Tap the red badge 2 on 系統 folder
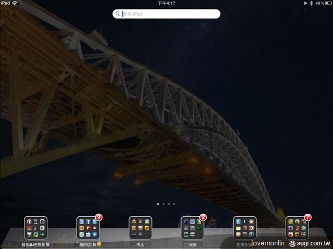This screenshot has width=333, height=249. [203, 217]
